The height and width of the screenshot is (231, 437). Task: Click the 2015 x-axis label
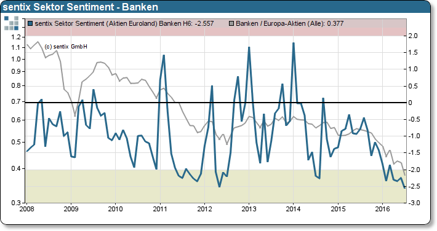338,209
